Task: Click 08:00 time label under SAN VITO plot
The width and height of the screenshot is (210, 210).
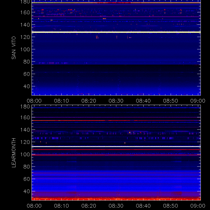Action: [34, 101]
